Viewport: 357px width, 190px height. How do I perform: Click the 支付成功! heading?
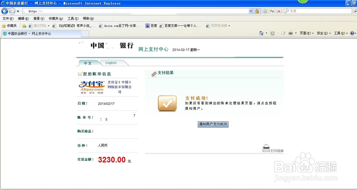(196, 98)
